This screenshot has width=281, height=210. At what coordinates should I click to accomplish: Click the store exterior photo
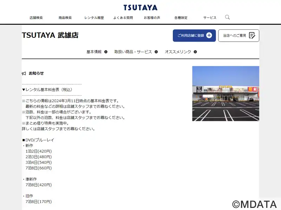point(226,93)
